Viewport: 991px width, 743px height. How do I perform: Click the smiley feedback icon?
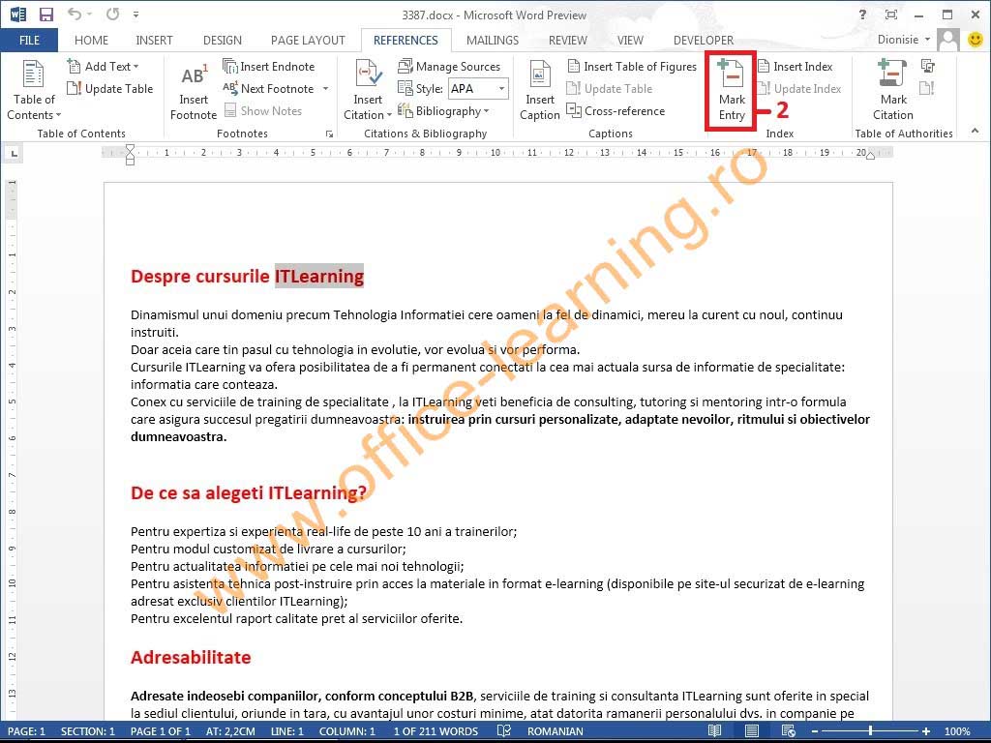pyautogui.click(x=976, y=39)
